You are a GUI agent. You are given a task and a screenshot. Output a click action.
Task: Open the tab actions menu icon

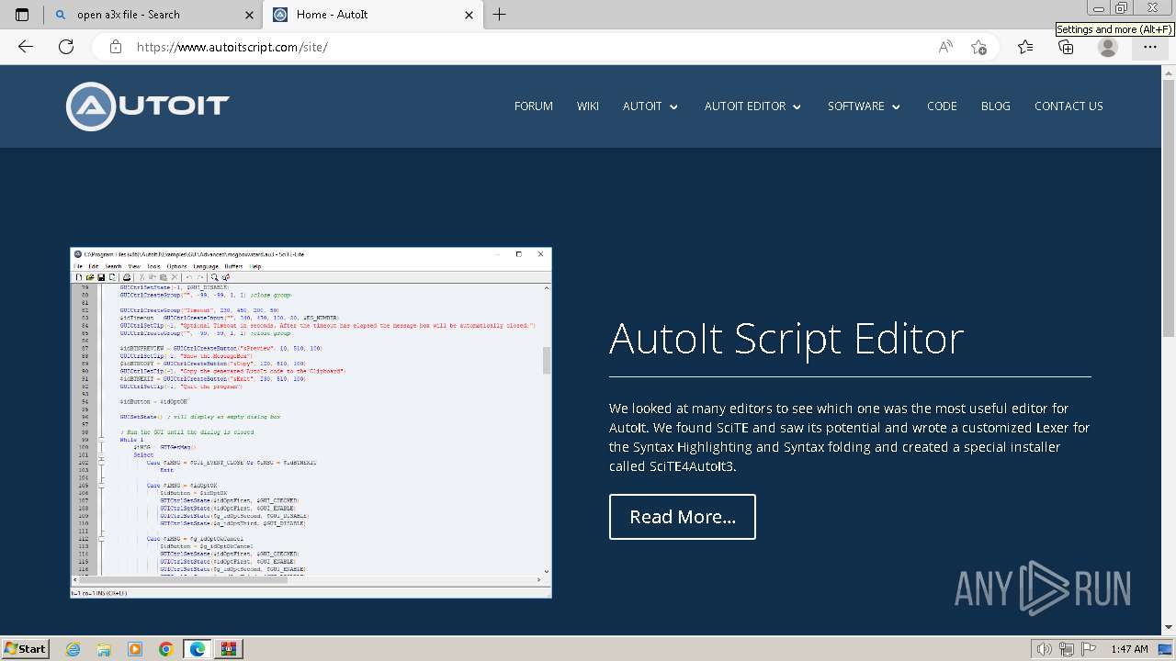click(22, 15)
